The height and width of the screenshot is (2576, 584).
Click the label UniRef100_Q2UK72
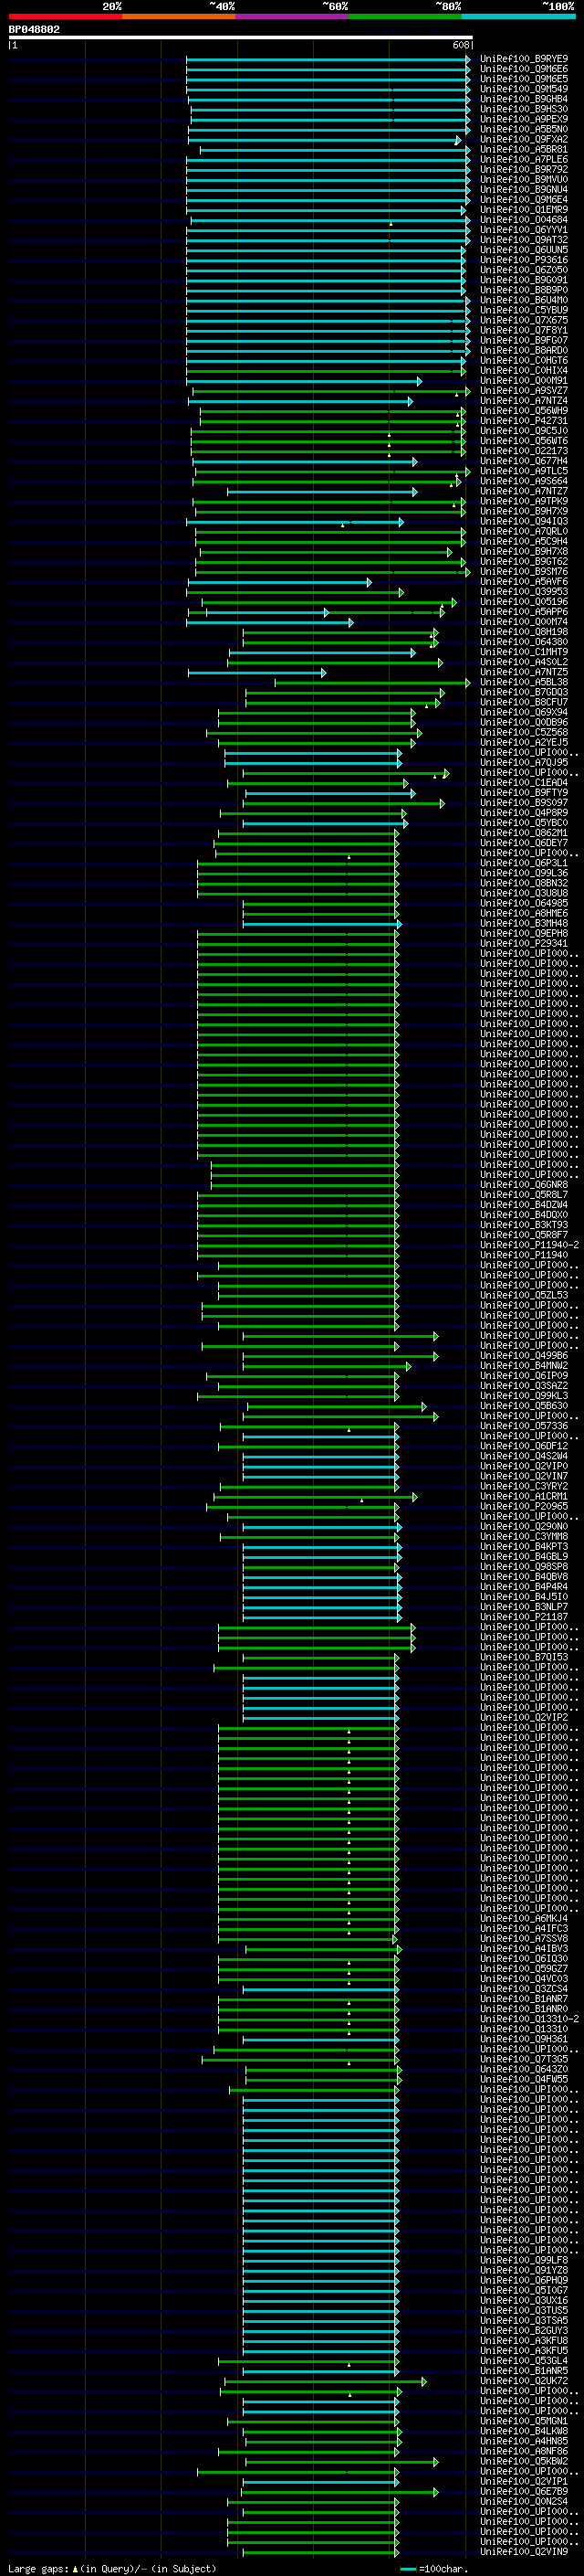pos(524,2381)
